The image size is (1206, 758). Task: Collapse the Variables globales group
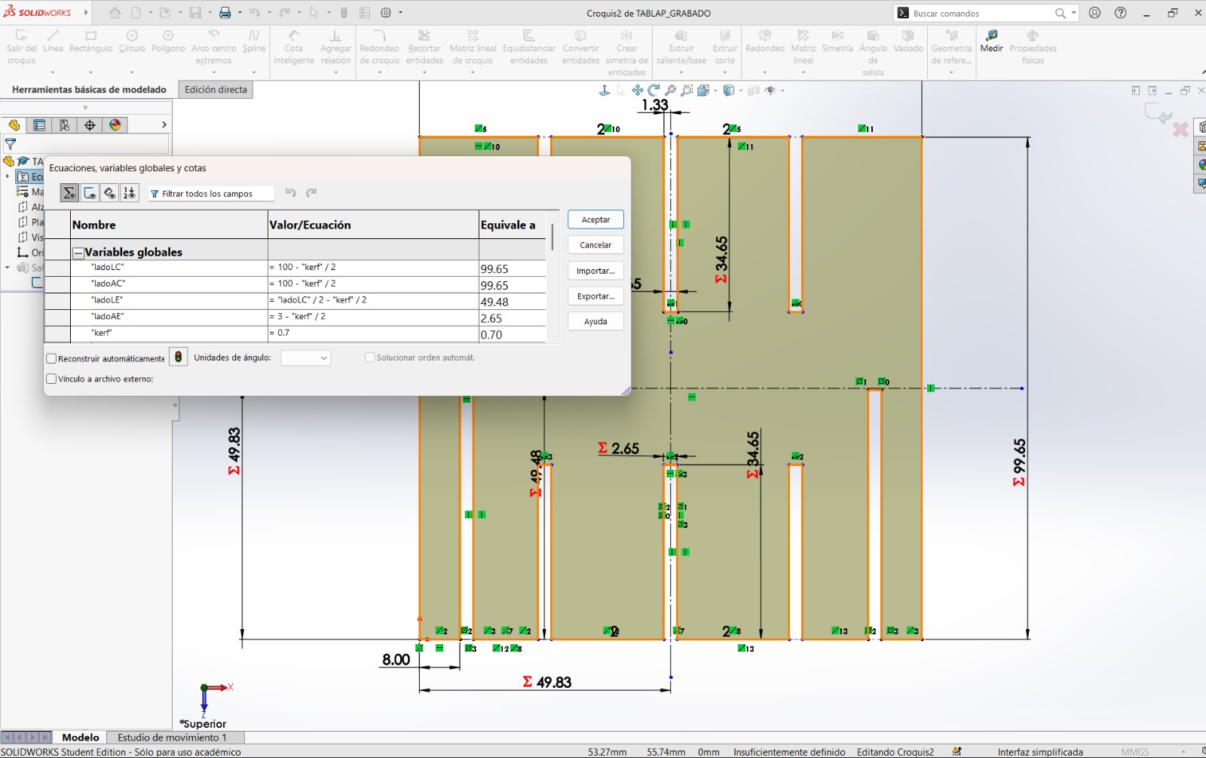tap(78, 253)
